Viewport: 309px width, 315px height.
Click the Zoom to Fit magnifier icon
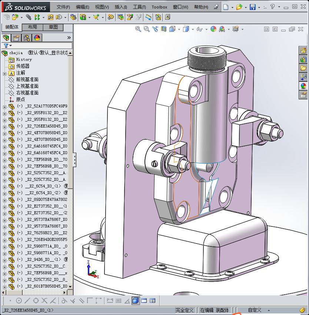138,29
